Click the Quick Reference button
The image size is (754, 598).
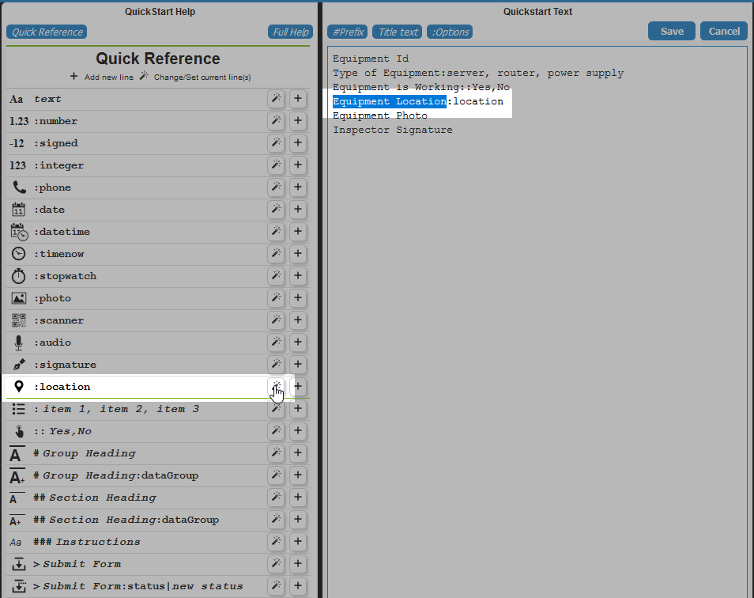pos(46,32)
